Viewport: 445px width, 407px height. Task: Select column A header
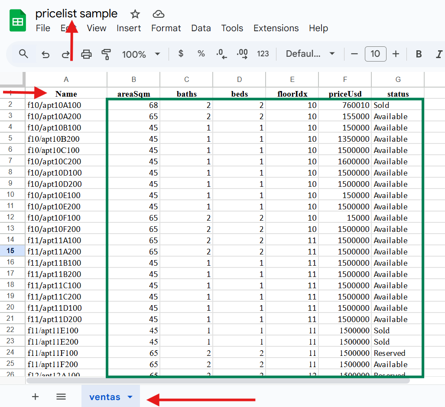point(66,79)
